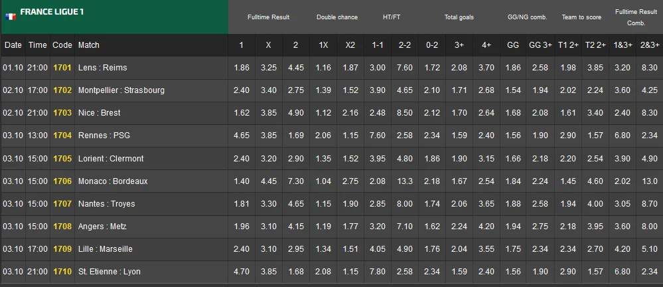Click the Fulltime Result column group header
663x287 pixels.
point(268,17)
